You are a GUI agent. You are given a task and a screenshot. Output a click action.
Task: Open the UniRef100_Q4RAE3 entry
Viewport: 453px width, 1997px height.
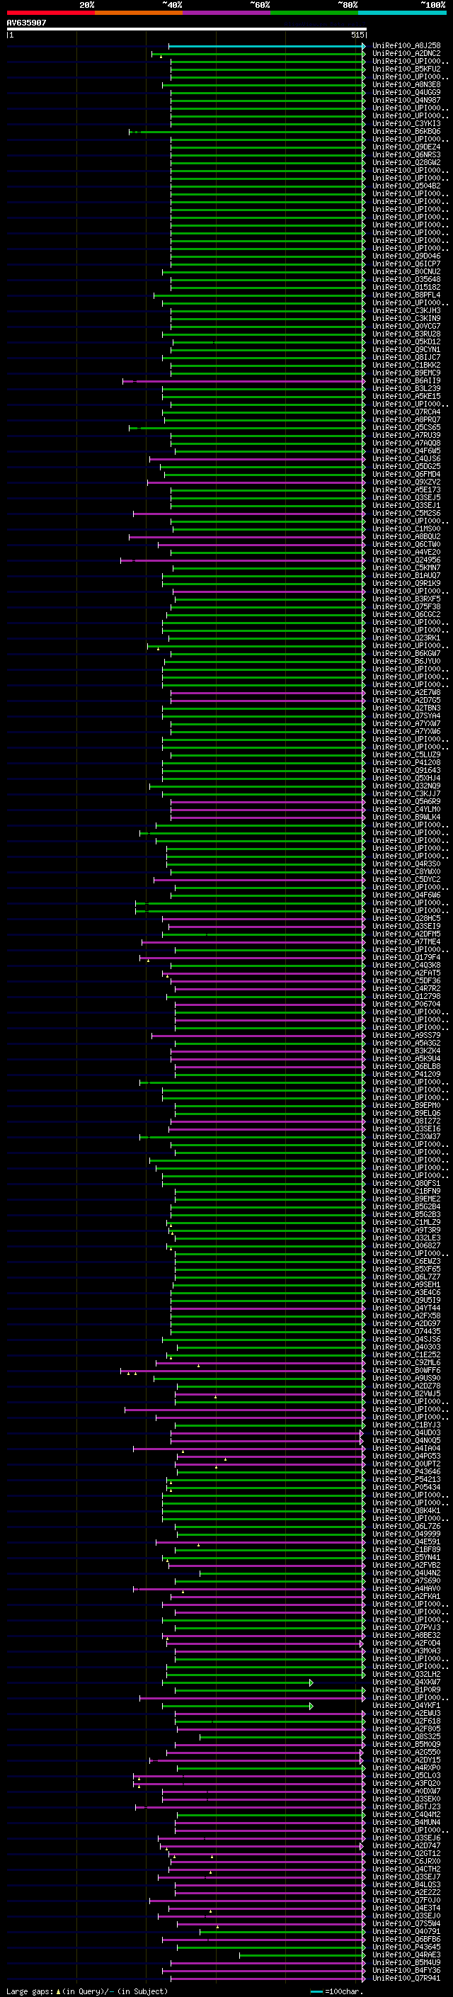pyautogui.click(x=406, y=1954)
